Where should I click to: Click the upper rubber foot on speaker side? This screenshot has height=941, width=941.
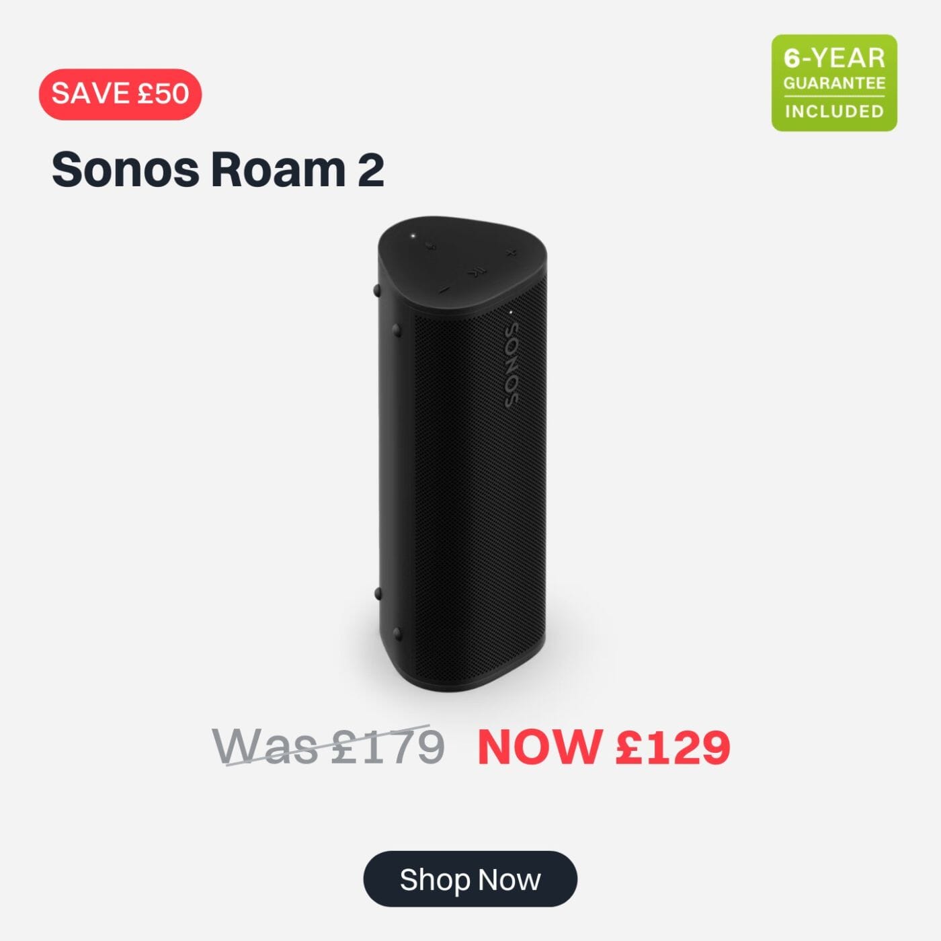click(376, 291)
